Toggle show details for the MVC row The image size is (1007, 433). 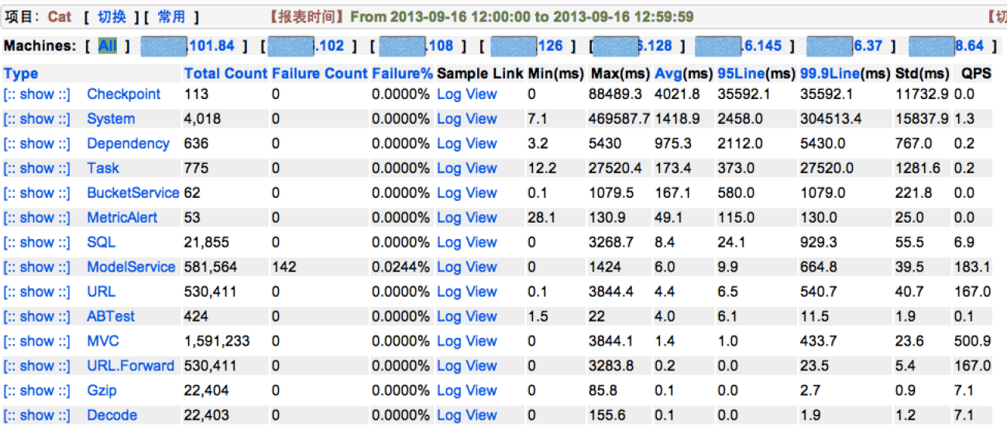pyautogui.click(x=37, y=342)
